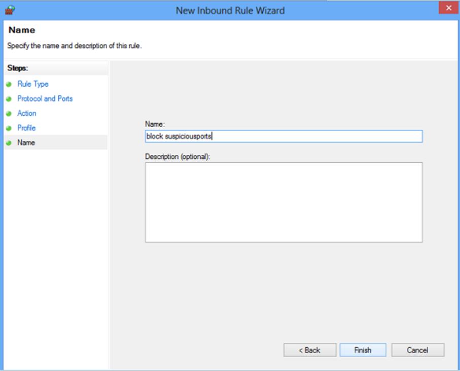
Task: Jump to the Action step
Action: click(x=27, y=113)
